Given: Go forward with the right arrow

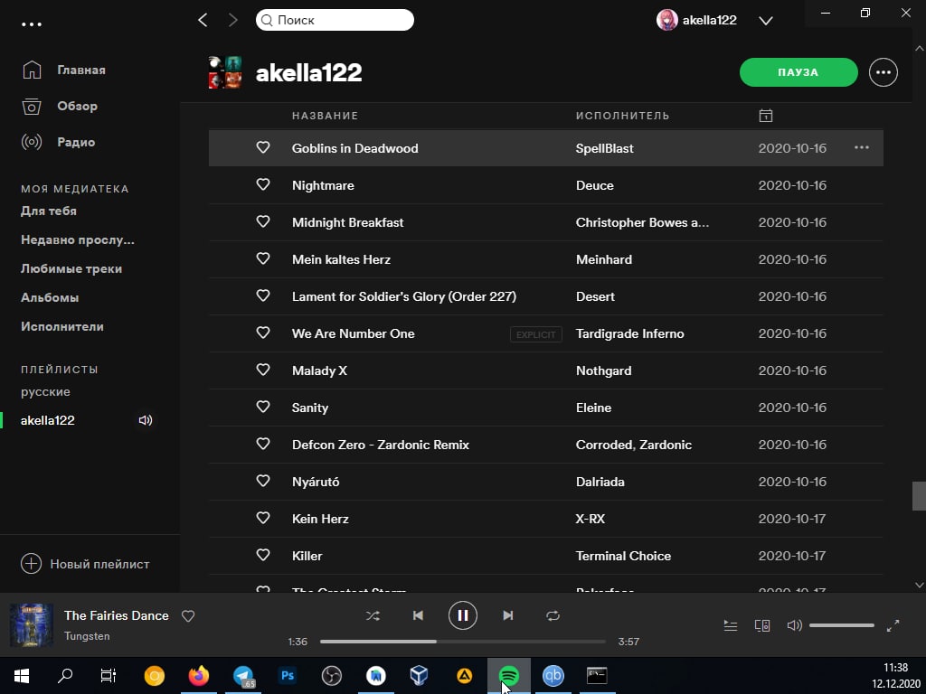Looking at the screenshot, I should click(232, 20).
